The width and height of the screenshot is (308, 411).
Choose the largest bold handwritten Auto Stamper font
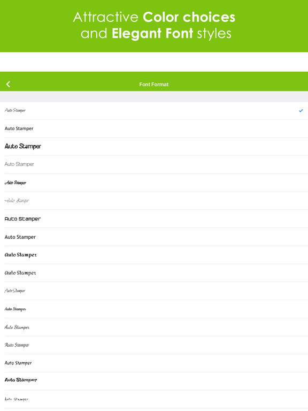click(154, 147)
